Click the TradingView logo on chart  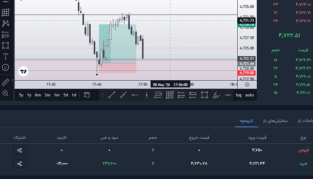point(23,71)
